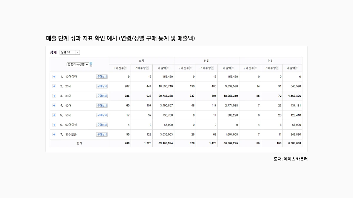Click 구매상세 button for 20대

click(102, 86)
